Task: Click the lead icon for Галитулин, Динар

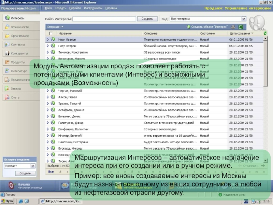Action: coord(53,123)
